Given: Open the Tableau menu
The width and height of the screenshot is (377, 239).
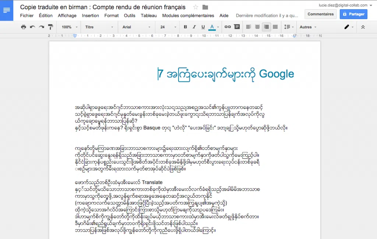Looking at the screenshot, I should (x=149, y=15).
